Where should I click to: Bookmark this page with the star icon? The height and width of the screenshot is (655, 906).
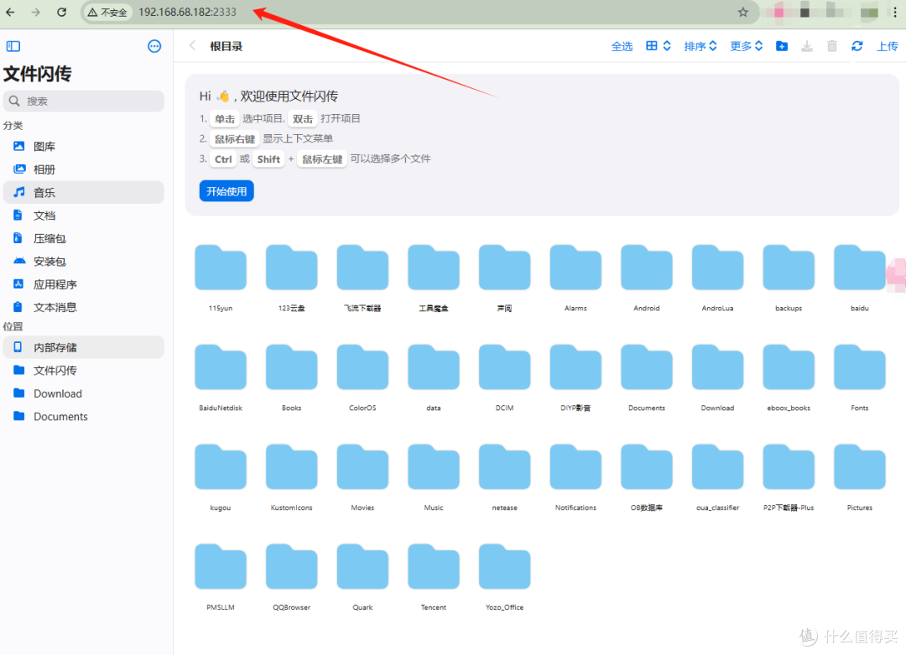click(x=743, y=12)
